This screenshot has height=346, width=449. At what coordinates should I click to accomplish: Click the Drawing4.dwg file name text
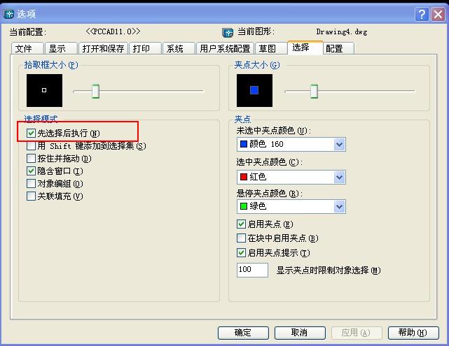point(342,31)
